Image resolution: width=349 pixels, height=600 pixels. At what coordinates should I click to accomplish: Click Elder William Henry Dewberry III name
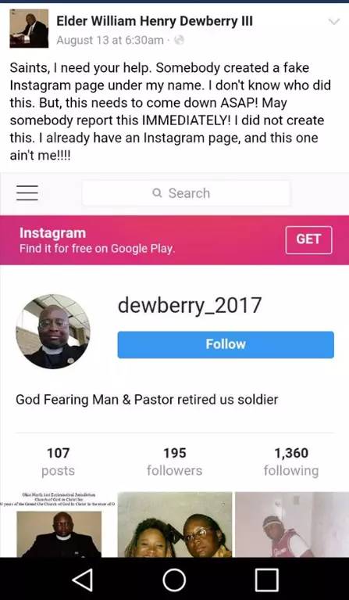(155, 21)
